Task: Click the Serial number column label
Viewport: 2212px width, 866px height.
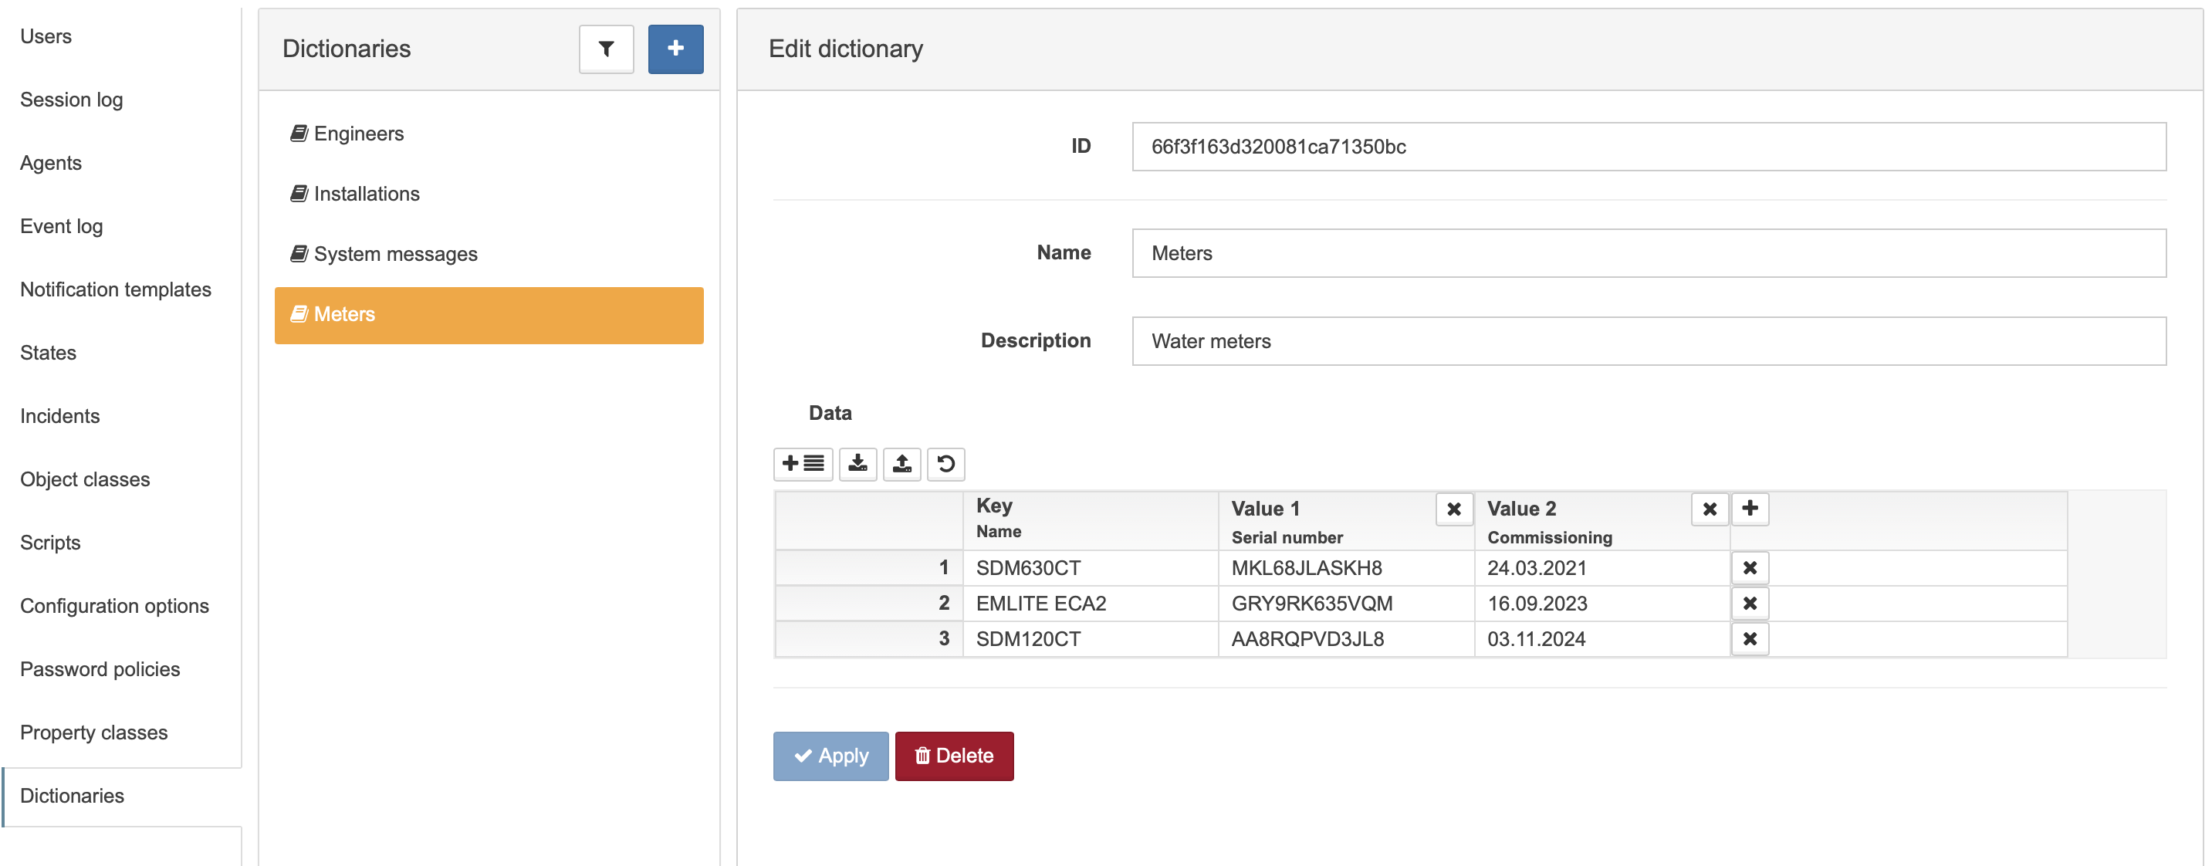Action: (1287, 538)
